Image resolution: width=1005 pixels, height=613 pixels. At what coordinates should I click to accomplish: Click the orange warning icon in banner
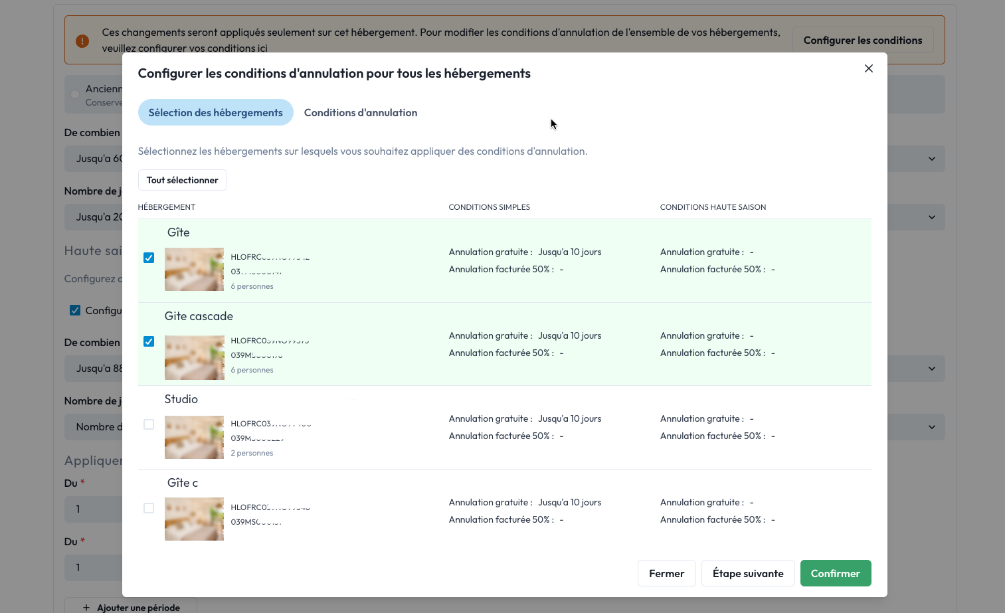(82, 41)
